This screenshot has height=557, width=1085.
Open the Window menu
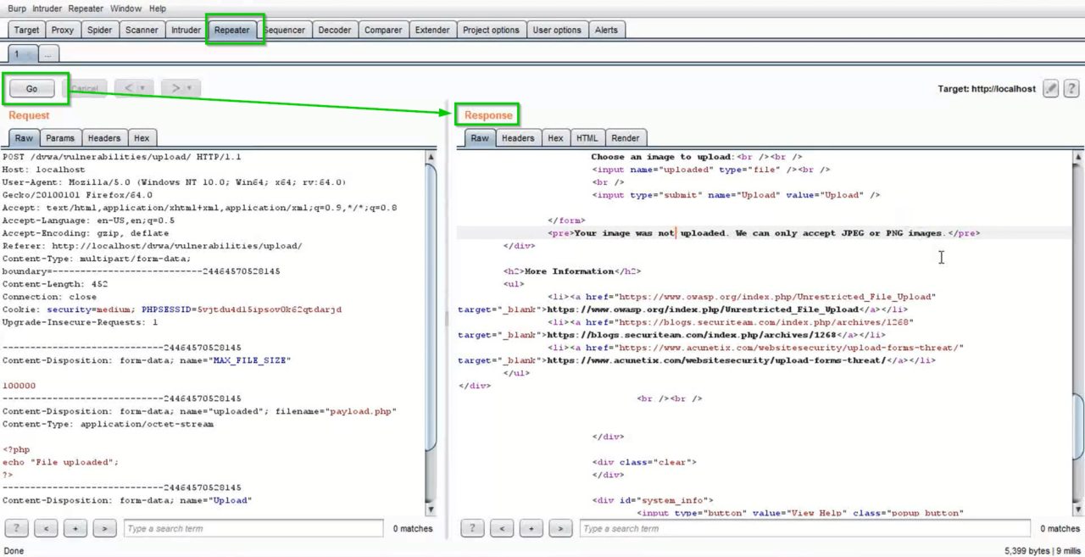click(125, 8)
